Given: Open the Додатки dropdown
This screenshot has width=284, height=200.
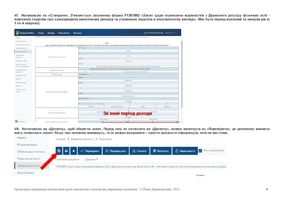Looking at the screenshot, I should click(91, 159).
